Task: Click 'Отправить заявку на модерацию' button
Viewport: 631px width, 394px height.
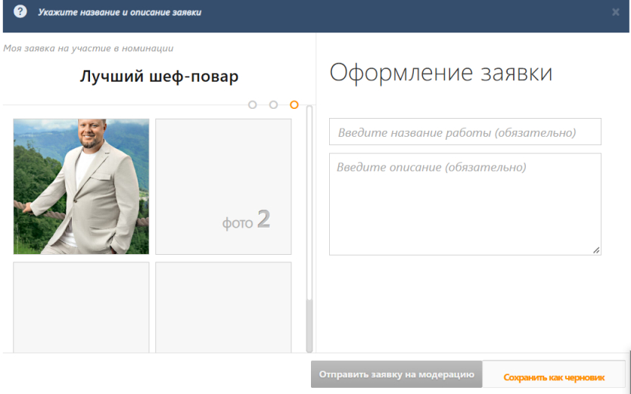Action: pos(396,374)
